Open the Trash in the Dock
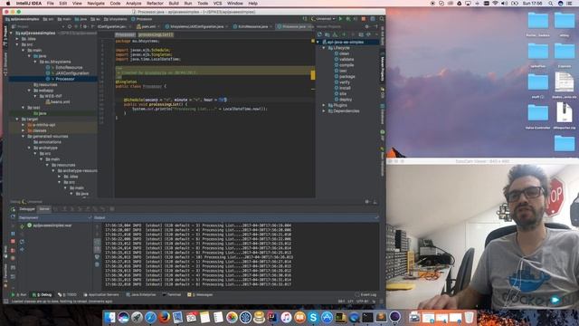The height and width of the screenshot is (326, 579). tap(469, 317)
